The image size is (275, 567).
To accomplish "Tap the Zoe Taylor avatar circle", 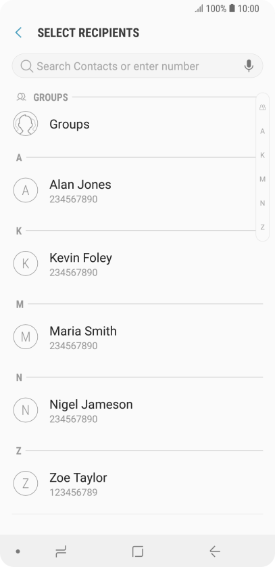I will (26, 484).
